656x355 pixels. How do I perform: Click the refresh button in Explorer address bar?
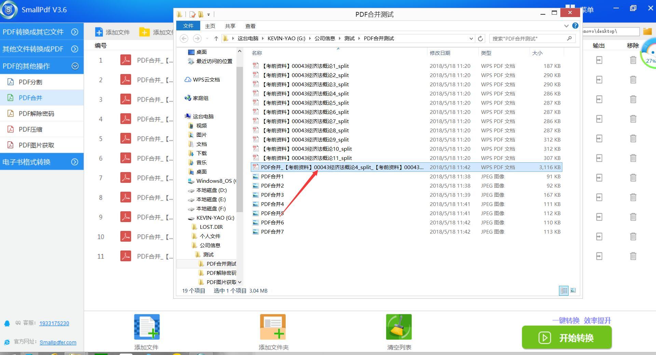tap(480, 39)
